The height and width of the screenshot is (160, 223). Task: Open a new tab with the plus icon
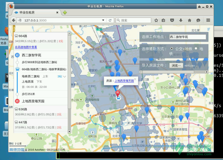(65, 13)
